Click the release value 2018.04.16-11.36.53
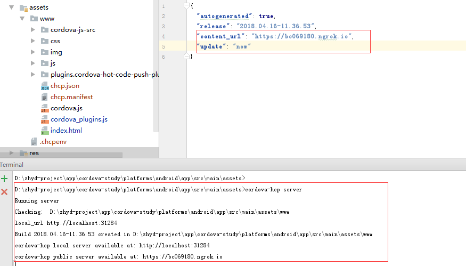The height and width of the screenshot is (266, 466). 275,26
